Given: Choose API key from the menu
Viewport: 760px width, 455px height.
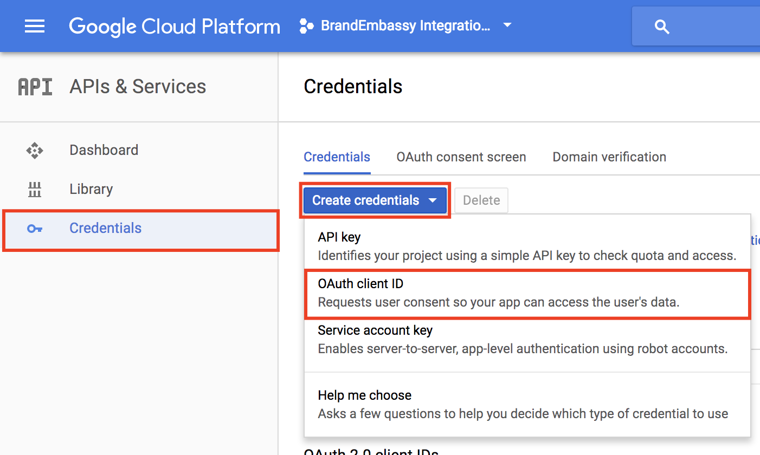Looking at the screenshot, I should point(527,246).
